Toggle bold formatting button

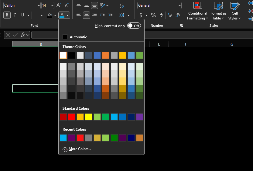tap(7, 15)
